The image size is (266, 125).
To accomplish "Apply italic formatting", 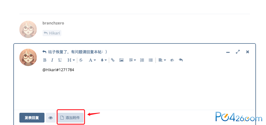I will coord(52,60).
